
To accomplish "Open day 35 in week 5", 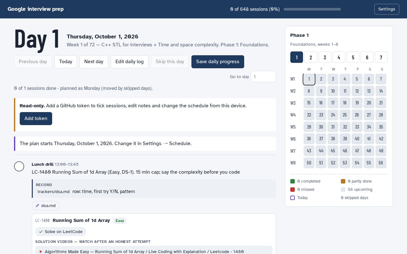I will (381, 127).
